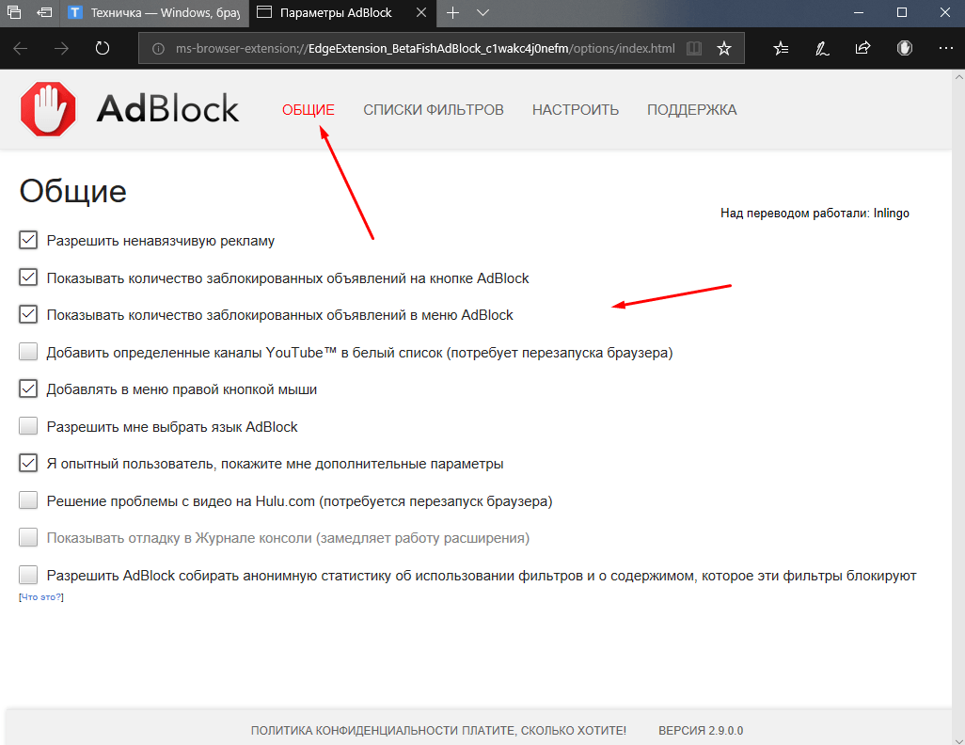Open reading view book icon

pyautogui.click(x=693, y=48)
